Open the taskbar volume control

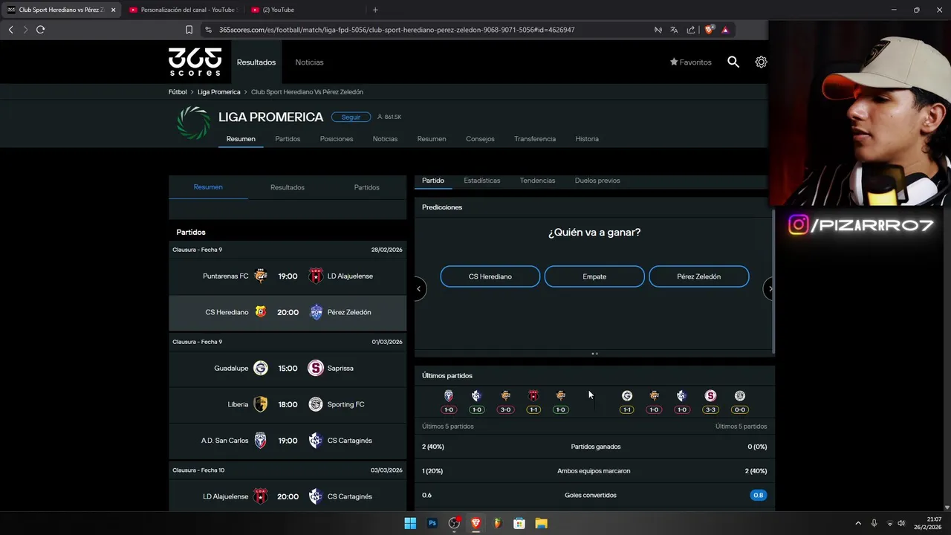click(901, 523)
